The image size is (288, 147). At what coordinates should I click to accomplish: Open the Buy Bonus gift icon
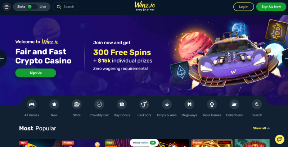(x=122, y=104)
